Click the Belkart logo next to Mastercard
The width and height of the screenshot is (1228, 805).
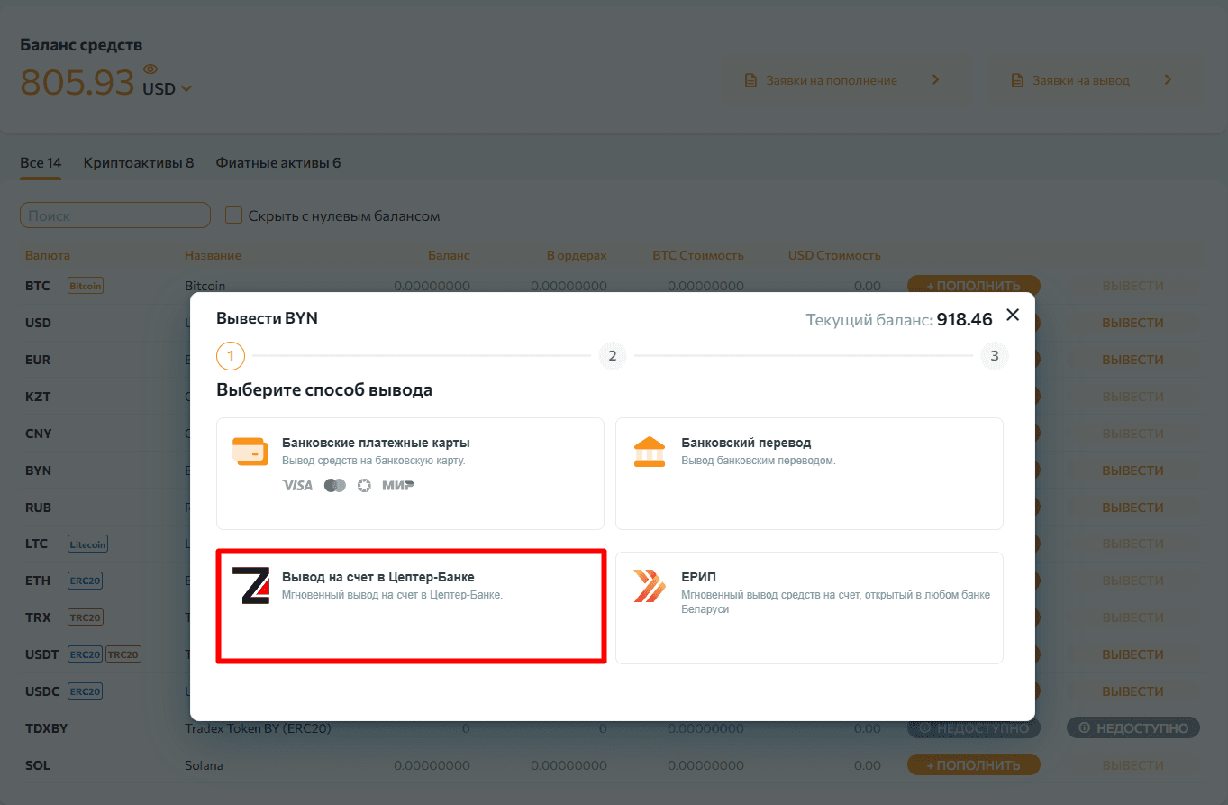click(x=364, y=486)
